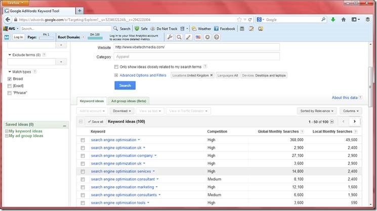Enable the [Exact] match type checkbox
This screenshot has width=377, height=211.
[10, 86]
